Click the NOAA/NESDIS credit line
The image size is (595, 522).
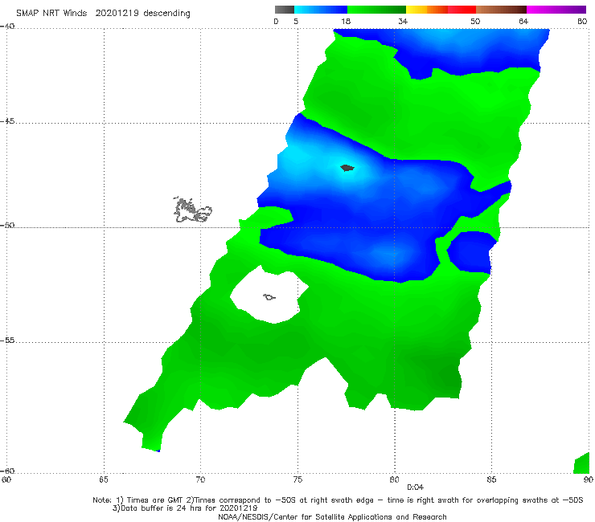click(332, 517)
